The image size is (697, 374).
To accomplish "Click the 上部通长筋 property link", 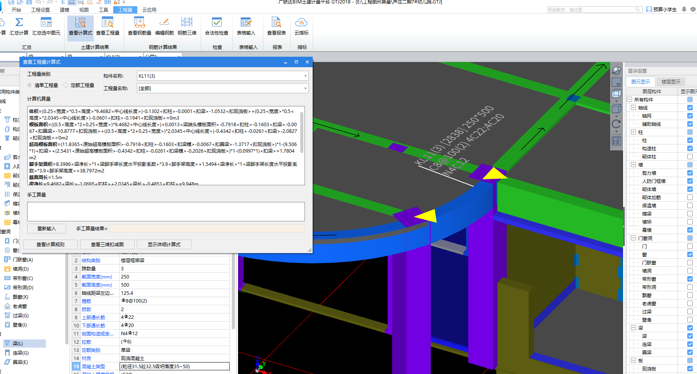I will pyautogui.click(x=93, y=317).
